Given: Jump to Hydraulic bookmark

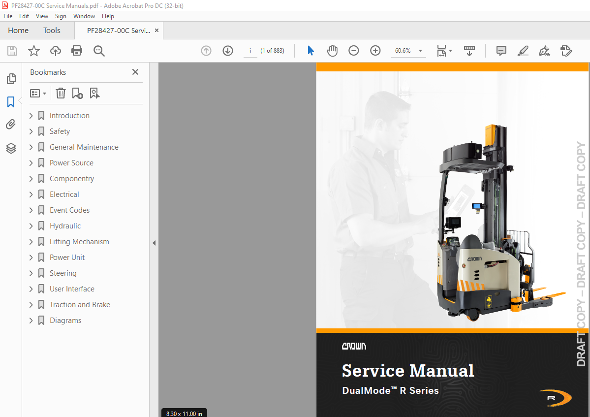Looking at the screenshot, I should point(65,226).
